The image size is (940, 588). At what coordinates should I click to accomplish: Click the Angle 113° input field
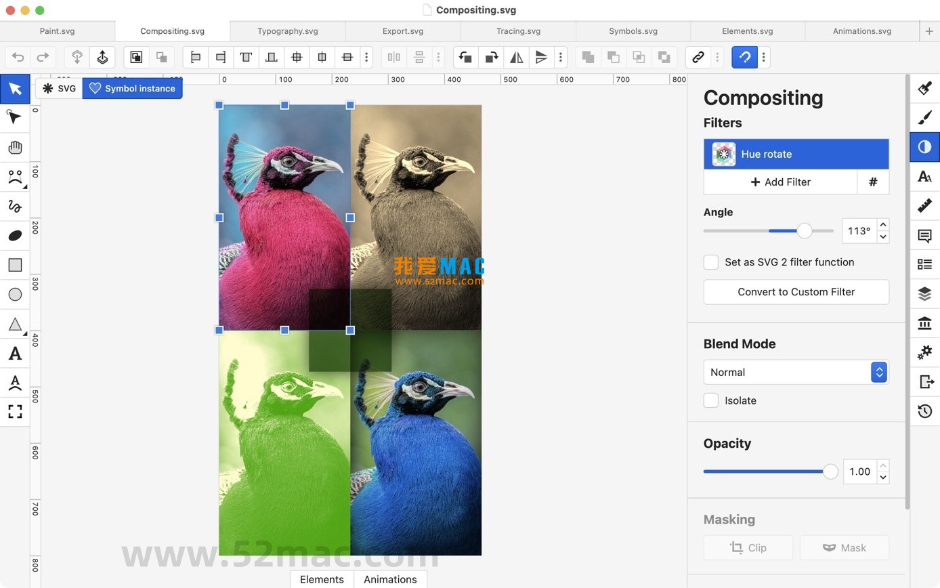pos(859,231)
